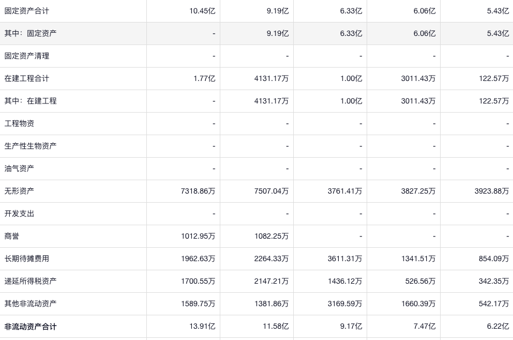Click the bold 非流动资产合计 row label
513x340 pixels.
pyautogui.click(x=31, y=327)
